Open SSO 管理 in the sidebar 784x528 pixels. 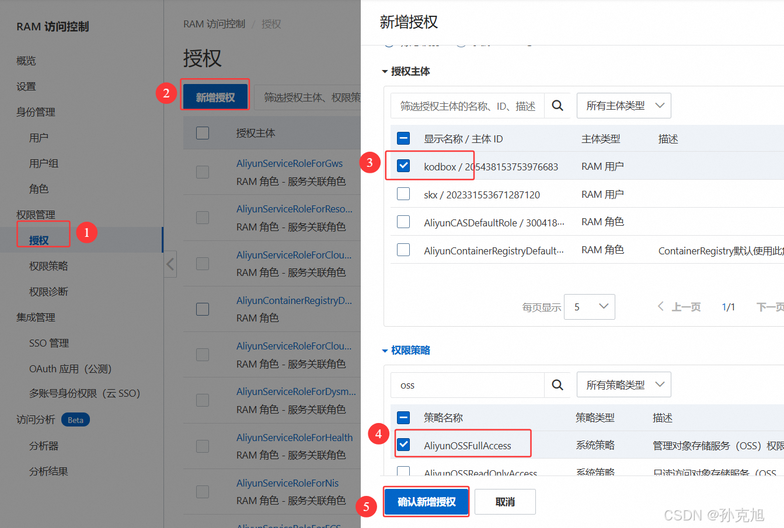49,343
